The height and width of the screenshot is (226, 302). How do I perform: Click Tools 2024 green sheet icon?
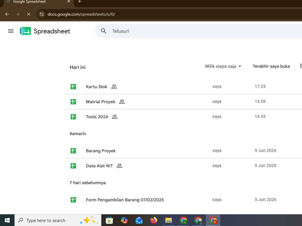click(73, 117)
